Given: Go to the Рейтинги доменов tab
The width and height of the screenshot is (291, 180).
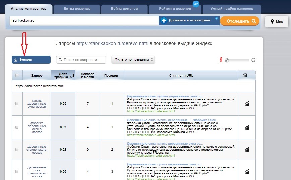Looking at the screenshot, I should [x=175, y=9].
